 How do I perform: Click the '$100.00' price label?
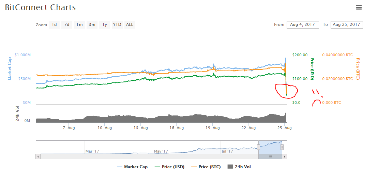coord(300,79)
